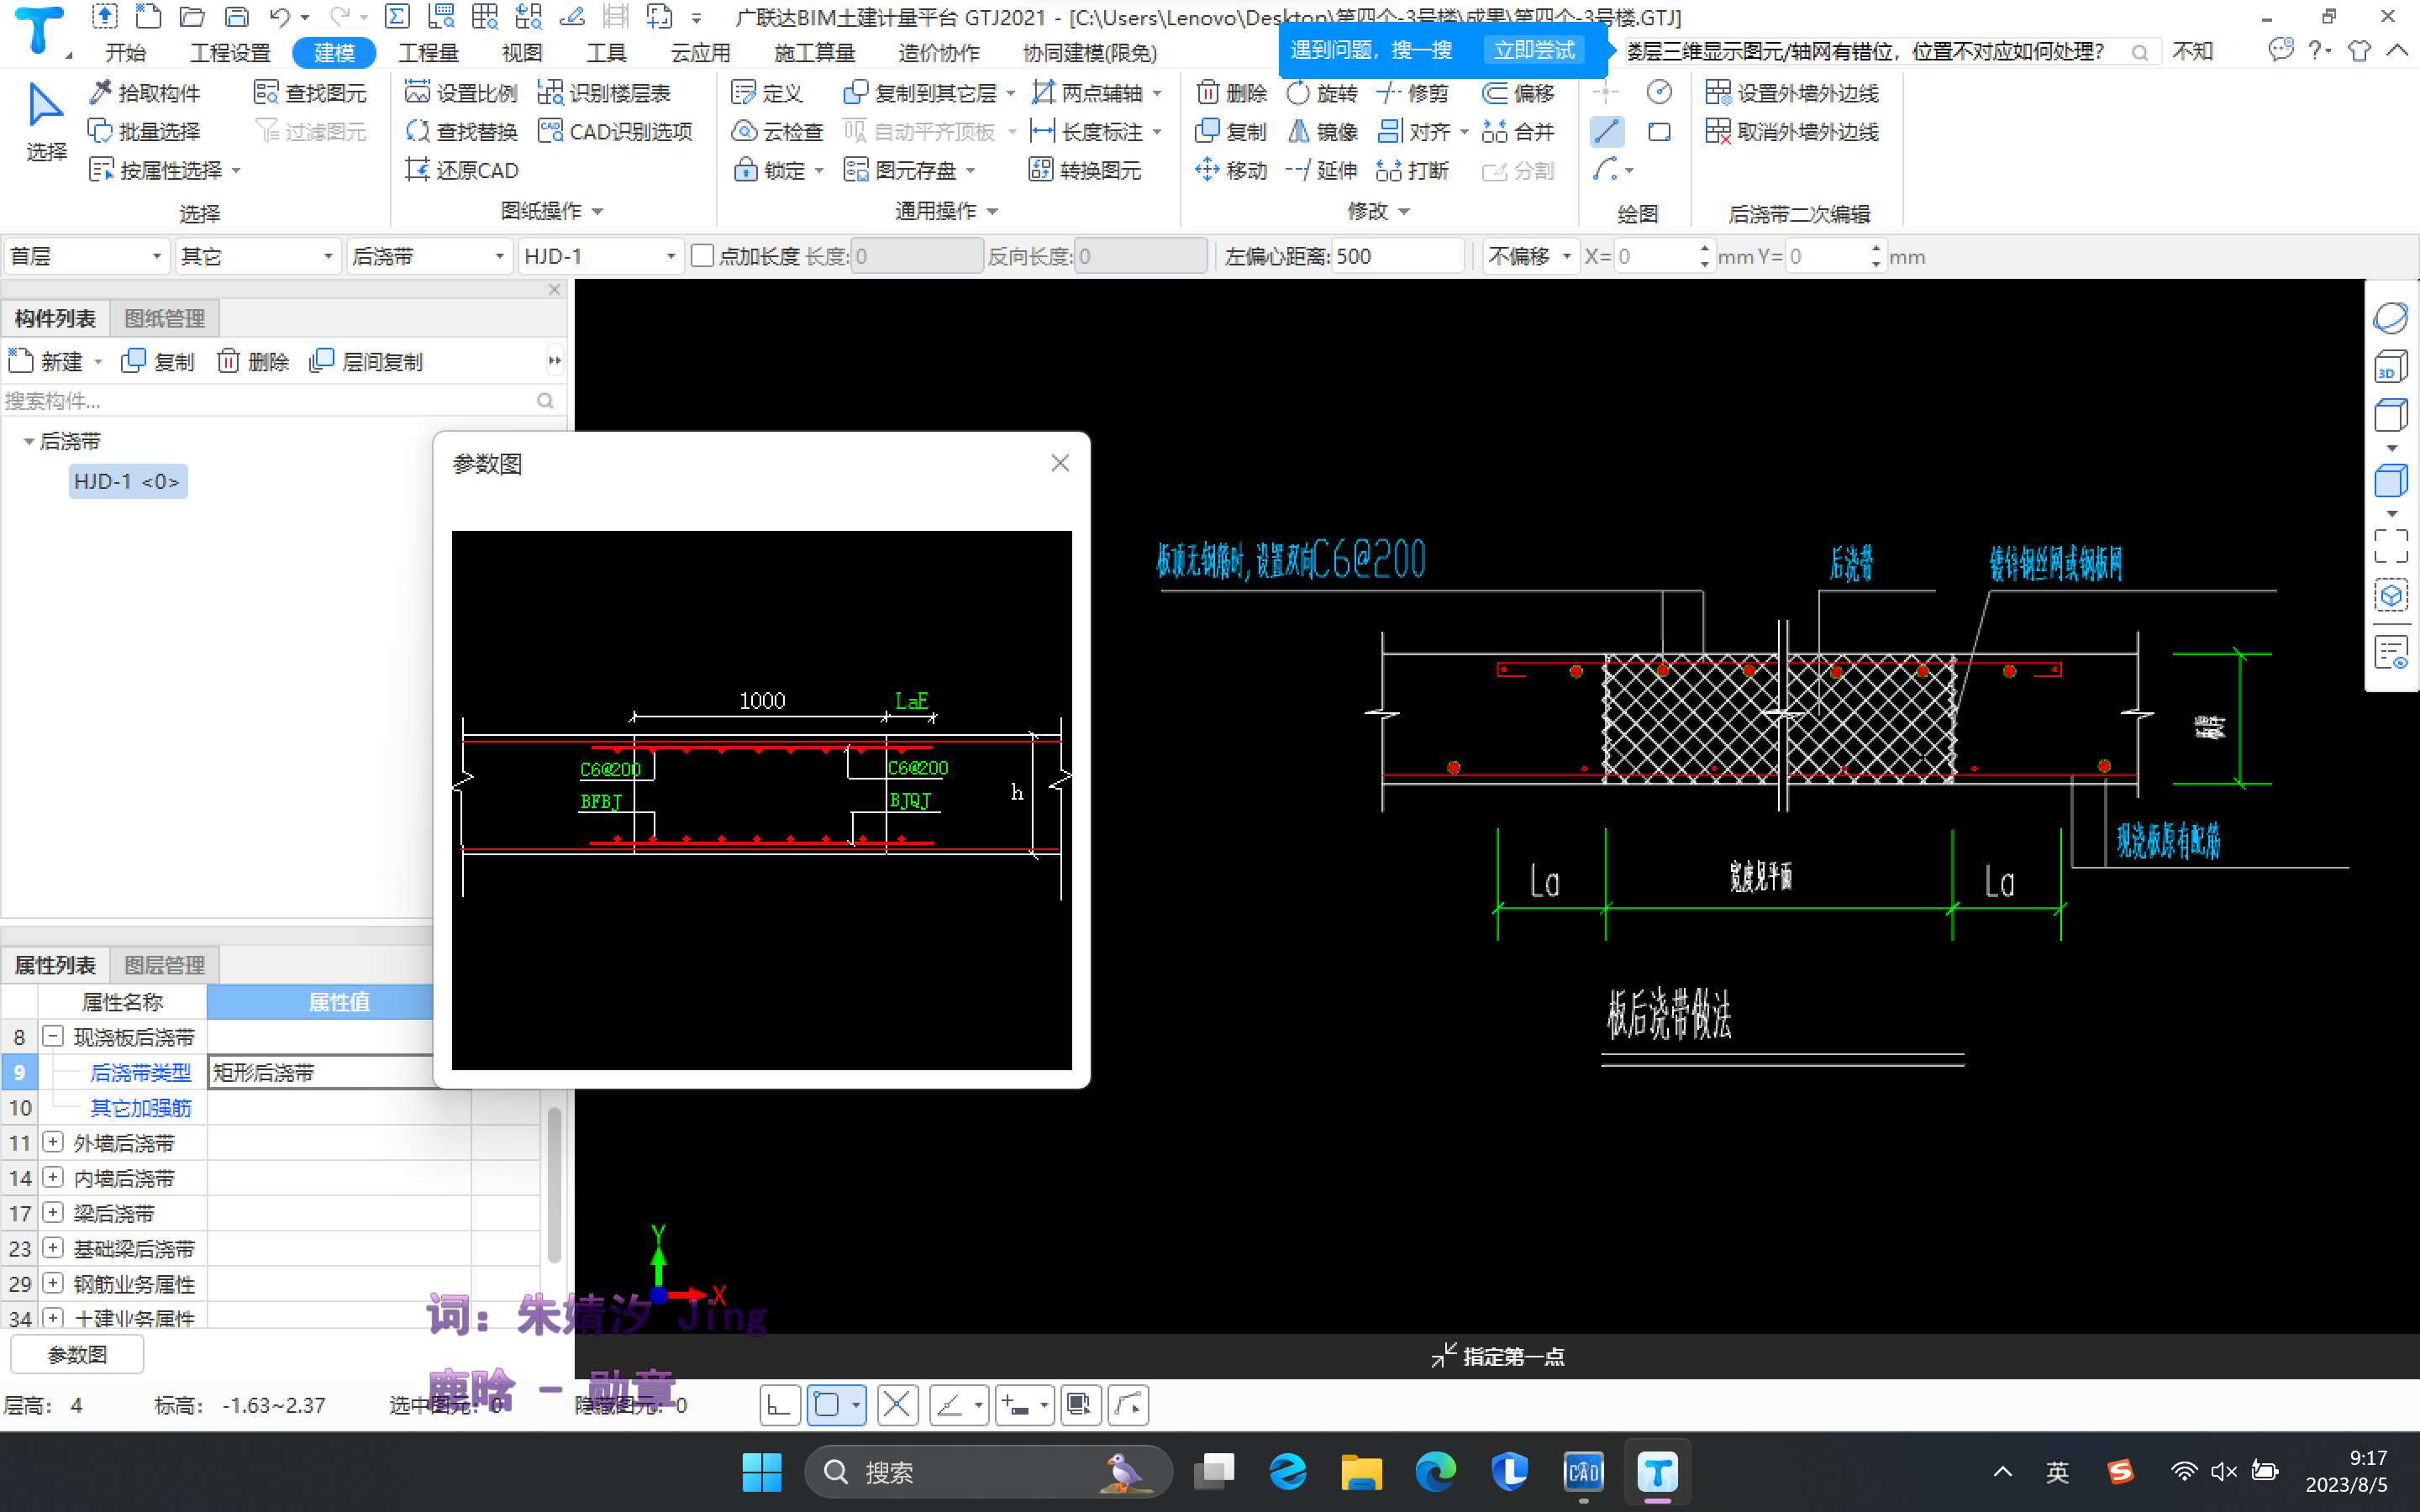
Task: Open the CAD app in taskbar
Action: point(1583,1472)
